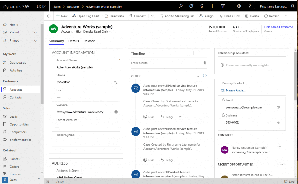Switch to the Related tab
The width and height of the screenshot is (298, 184).
[89, 41]
